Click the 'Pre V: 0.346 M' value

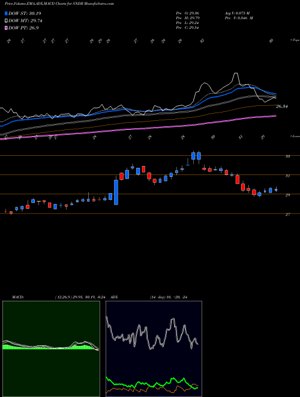click(x=239, y=18)
